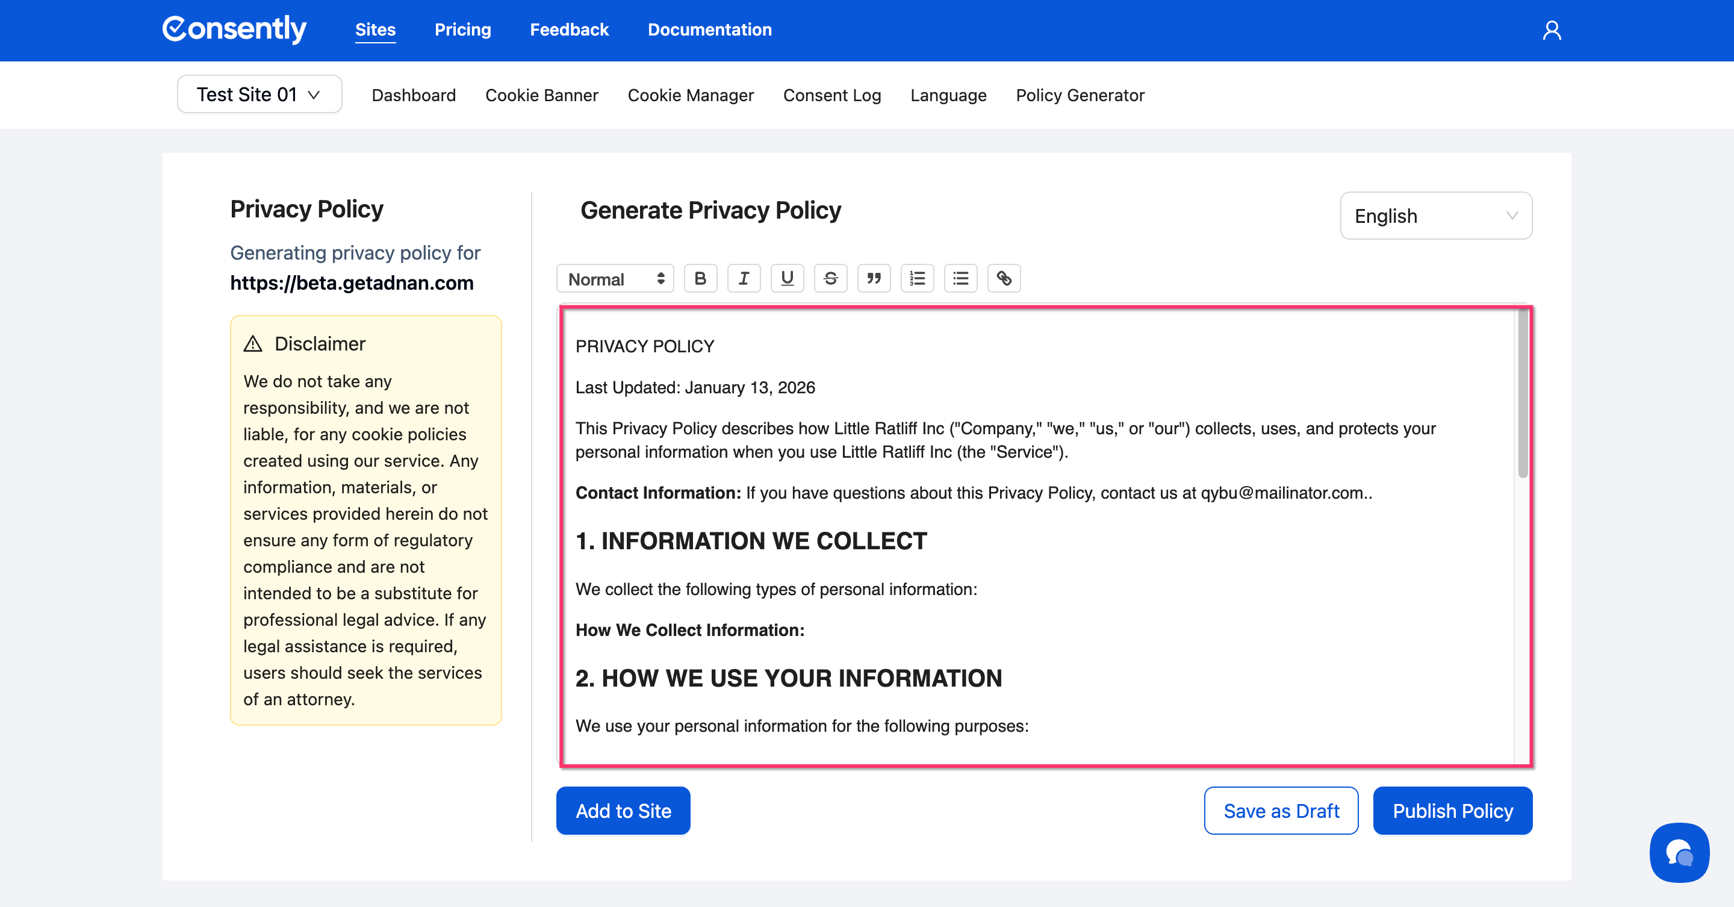Expand the English language dropdown
1734x907 pixels.
[x=1436, y=216]
